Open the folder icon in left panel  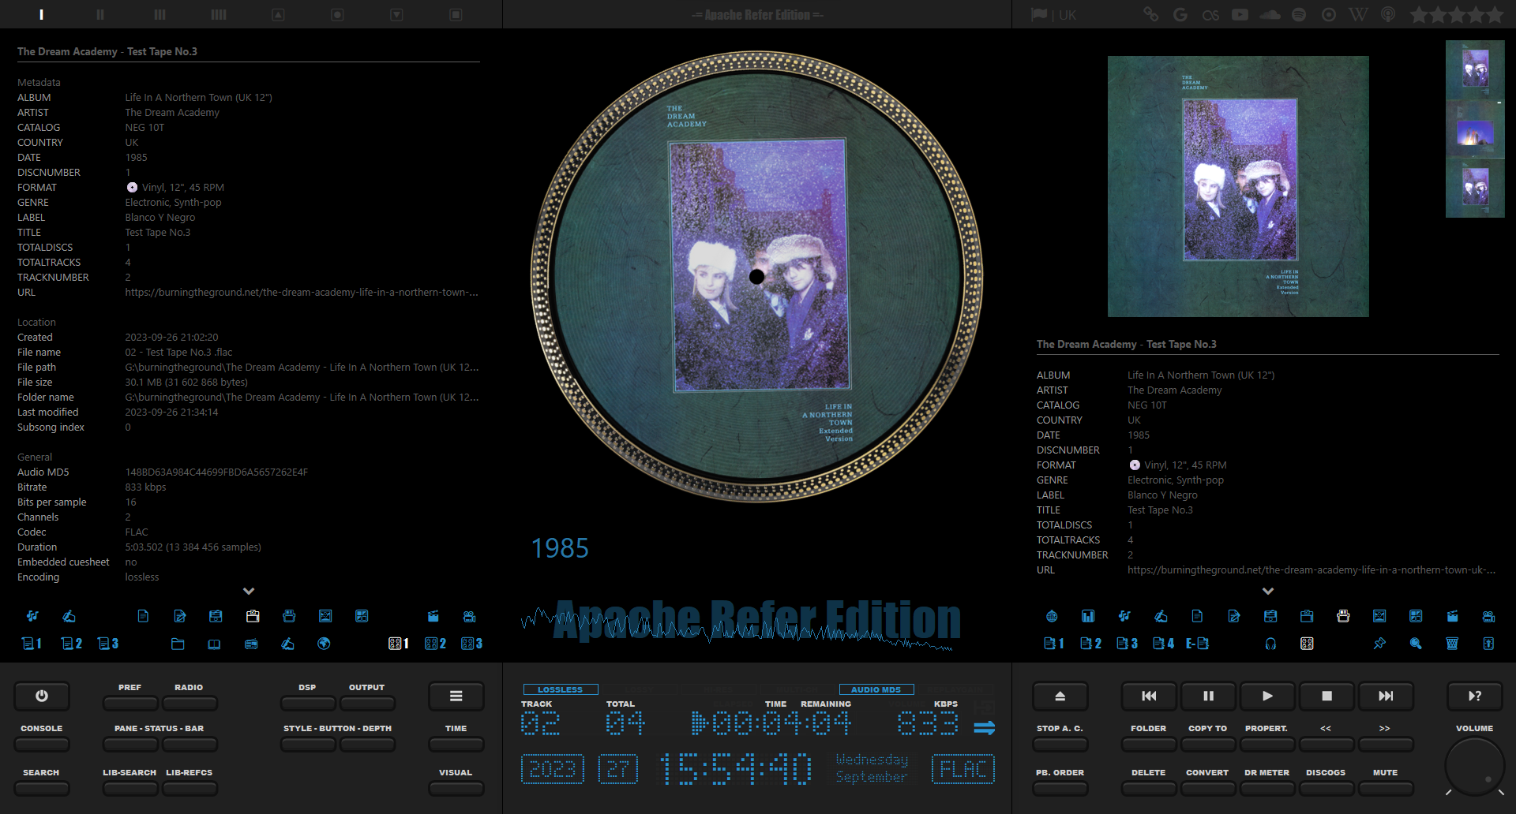pos(178,644)
